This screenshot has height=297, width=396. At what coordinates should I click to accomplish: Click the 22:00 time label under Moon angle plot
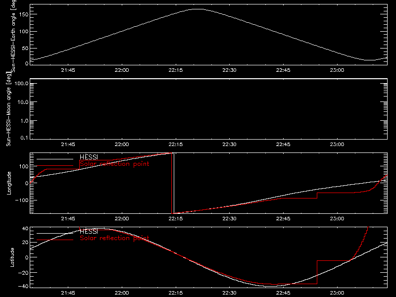tap(122, 145)
